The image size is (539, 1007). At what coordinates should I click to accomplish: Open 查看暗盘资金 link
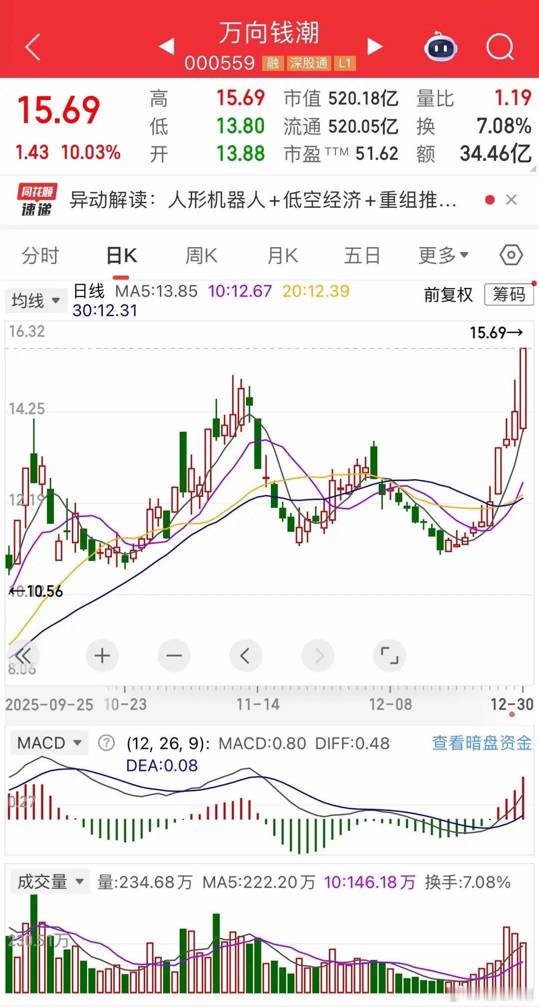point(482,743)
